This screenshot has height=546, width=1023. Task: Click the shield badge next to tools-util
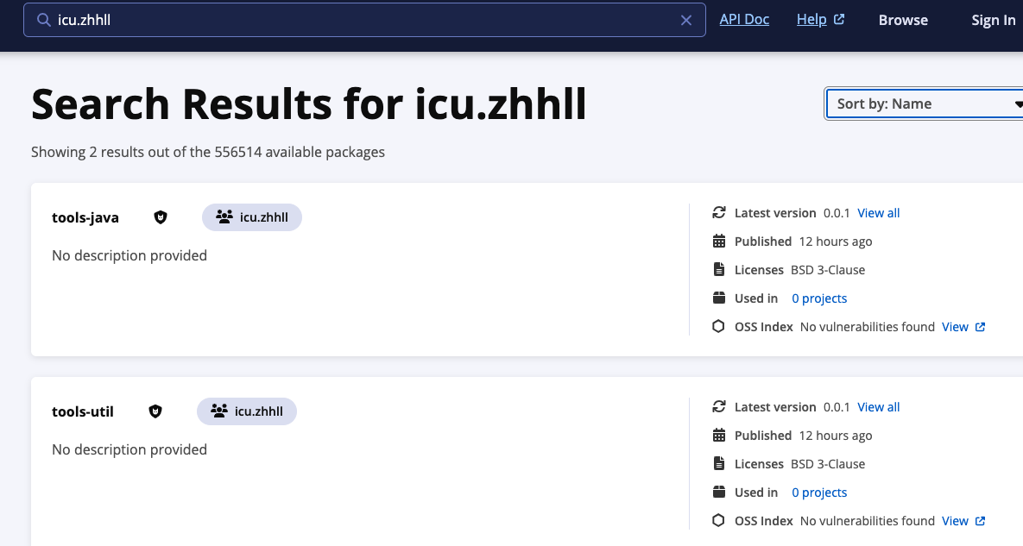coord(155,411)
